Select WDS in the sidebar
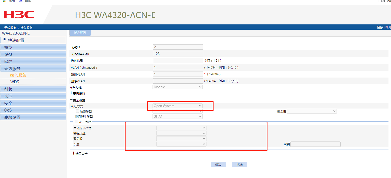 15,82
